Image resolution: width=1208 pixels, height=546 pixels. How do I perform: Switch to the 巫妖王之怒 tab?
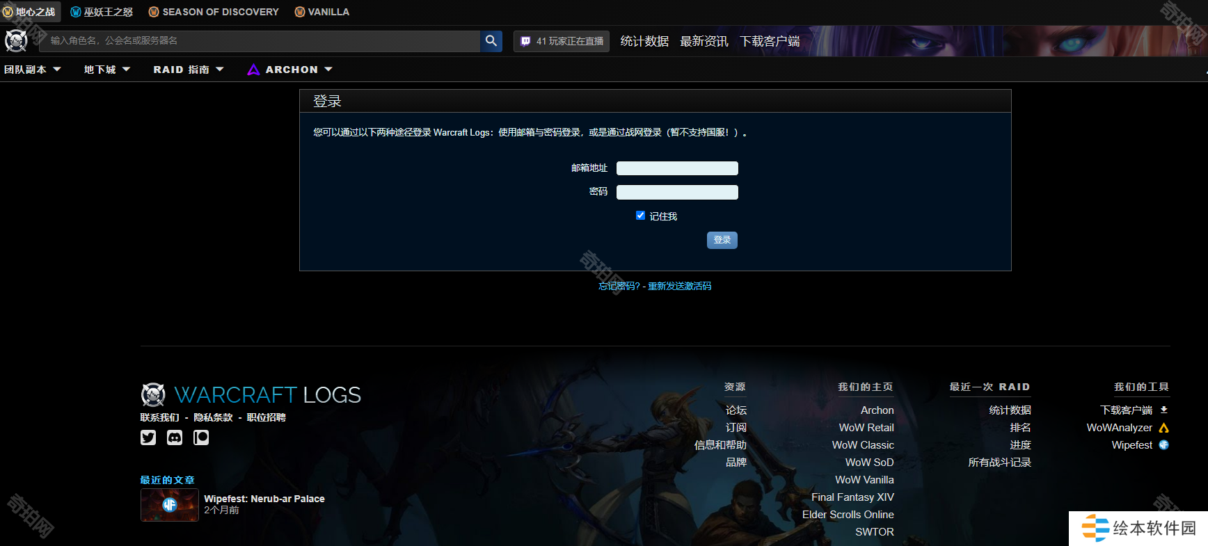click(102, 12)
